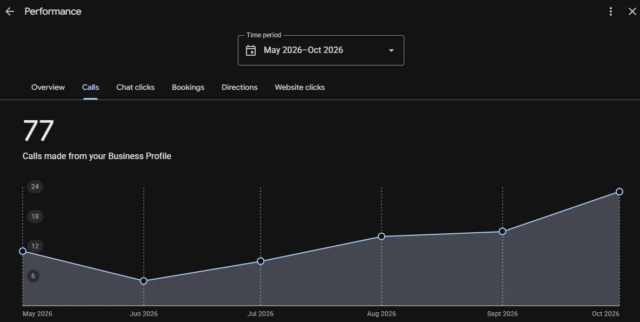Switch to the Overview tab
The height and width of the screenshot is (322, 640).
click(48, 87)
